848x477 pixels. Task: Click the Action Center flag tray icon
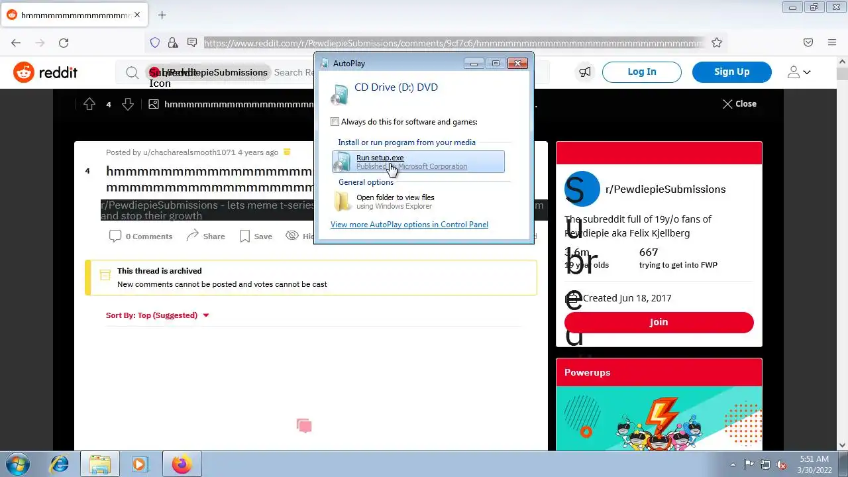[749, 464]
